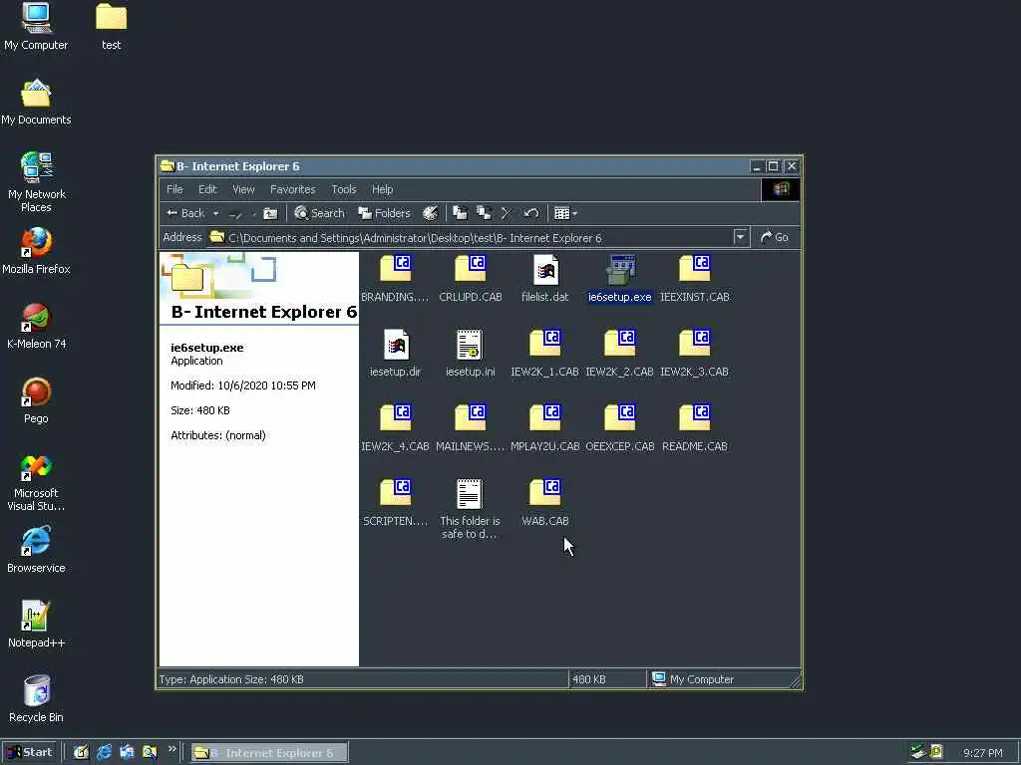1021x765 pixels.
Task: Open the View menu
Action: [243, 189]
